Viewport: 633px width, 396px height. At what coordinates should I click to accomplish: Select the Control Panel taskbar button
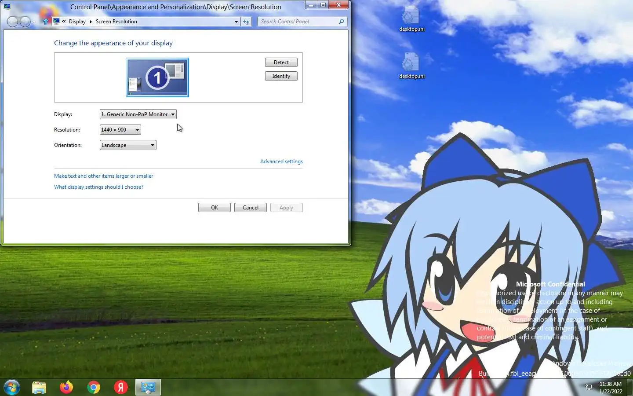148,387
